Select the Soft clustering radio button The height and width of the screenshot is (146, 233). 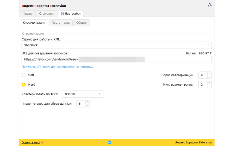[23, 75]
